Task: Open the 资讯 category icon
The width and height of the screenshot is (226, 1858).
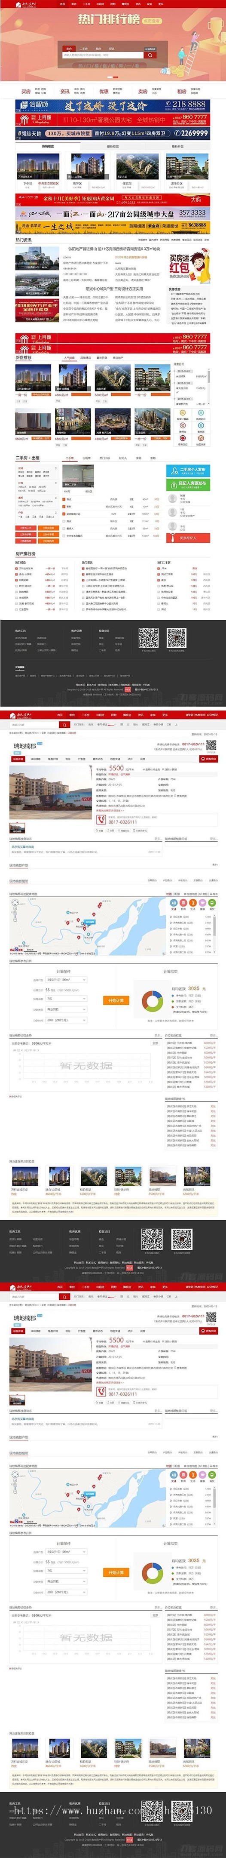Action: (x=65, y=92)
